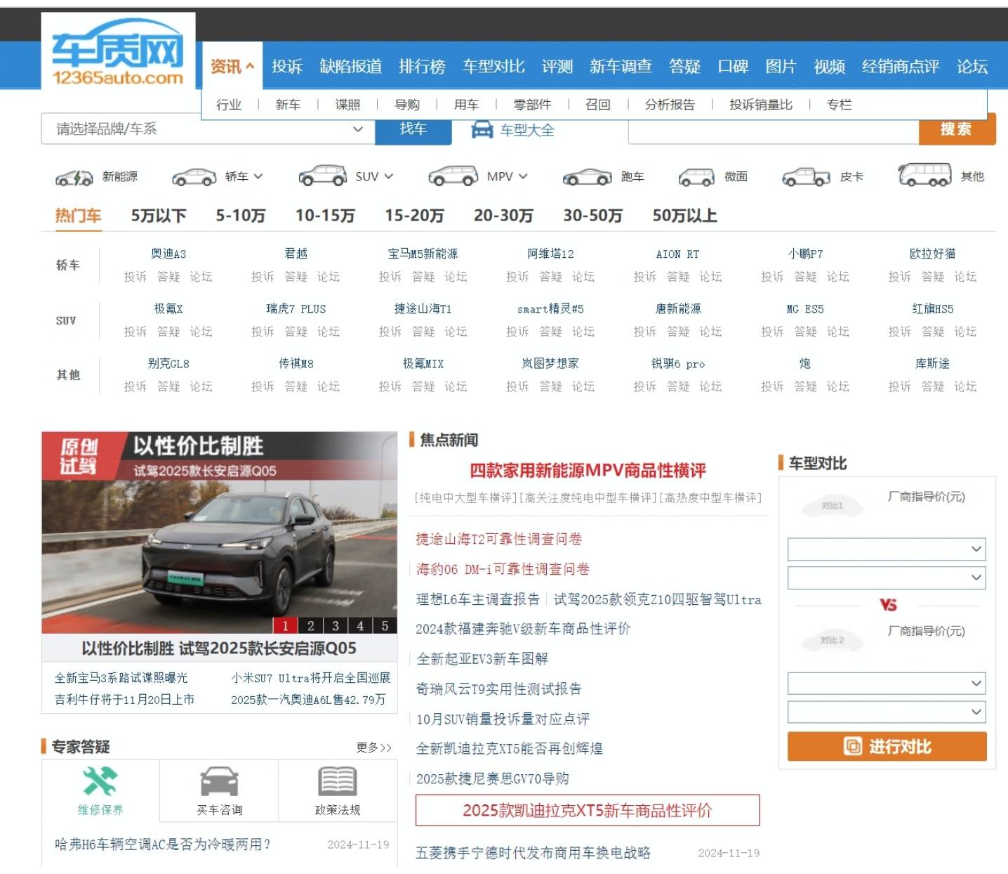Select the 跑车 sports car icon

[587, 177]
